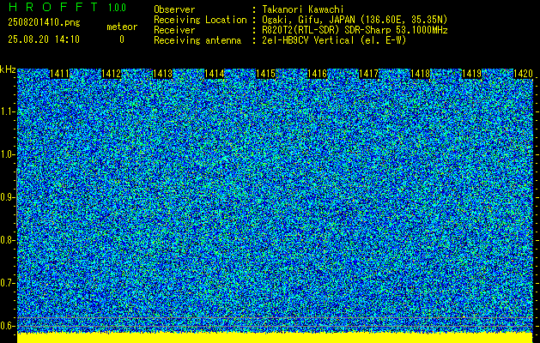The width and height of the screenshot is (540, 343).
Task: Click time marker 1411
Action: [59, 74]
